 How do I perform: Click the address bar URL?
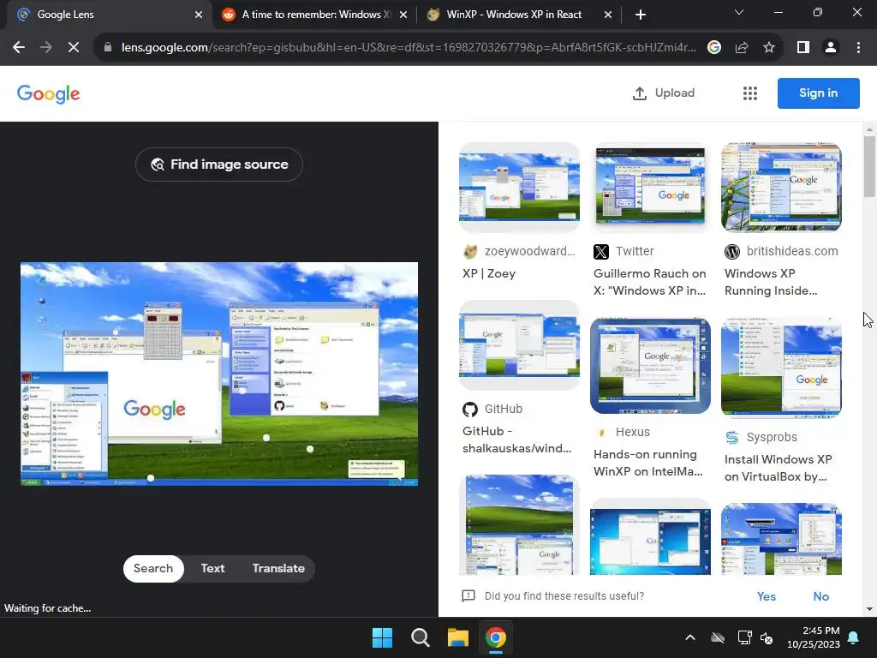point(409,48)
